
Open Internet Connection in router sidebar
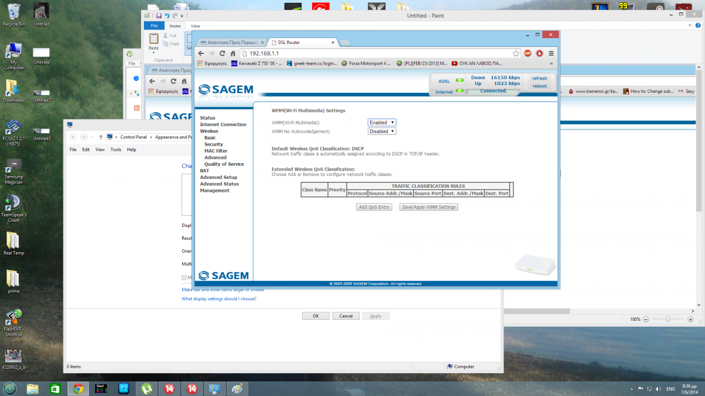(x=223, y=124)
